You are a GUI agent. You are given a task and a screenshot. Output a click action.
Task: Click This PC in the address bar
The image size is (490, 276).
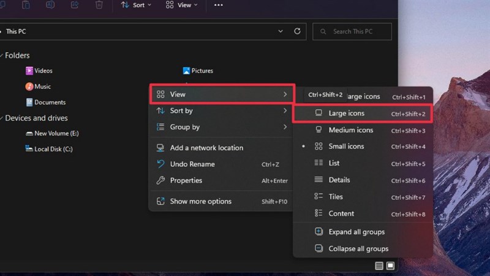tap(16, 32)
